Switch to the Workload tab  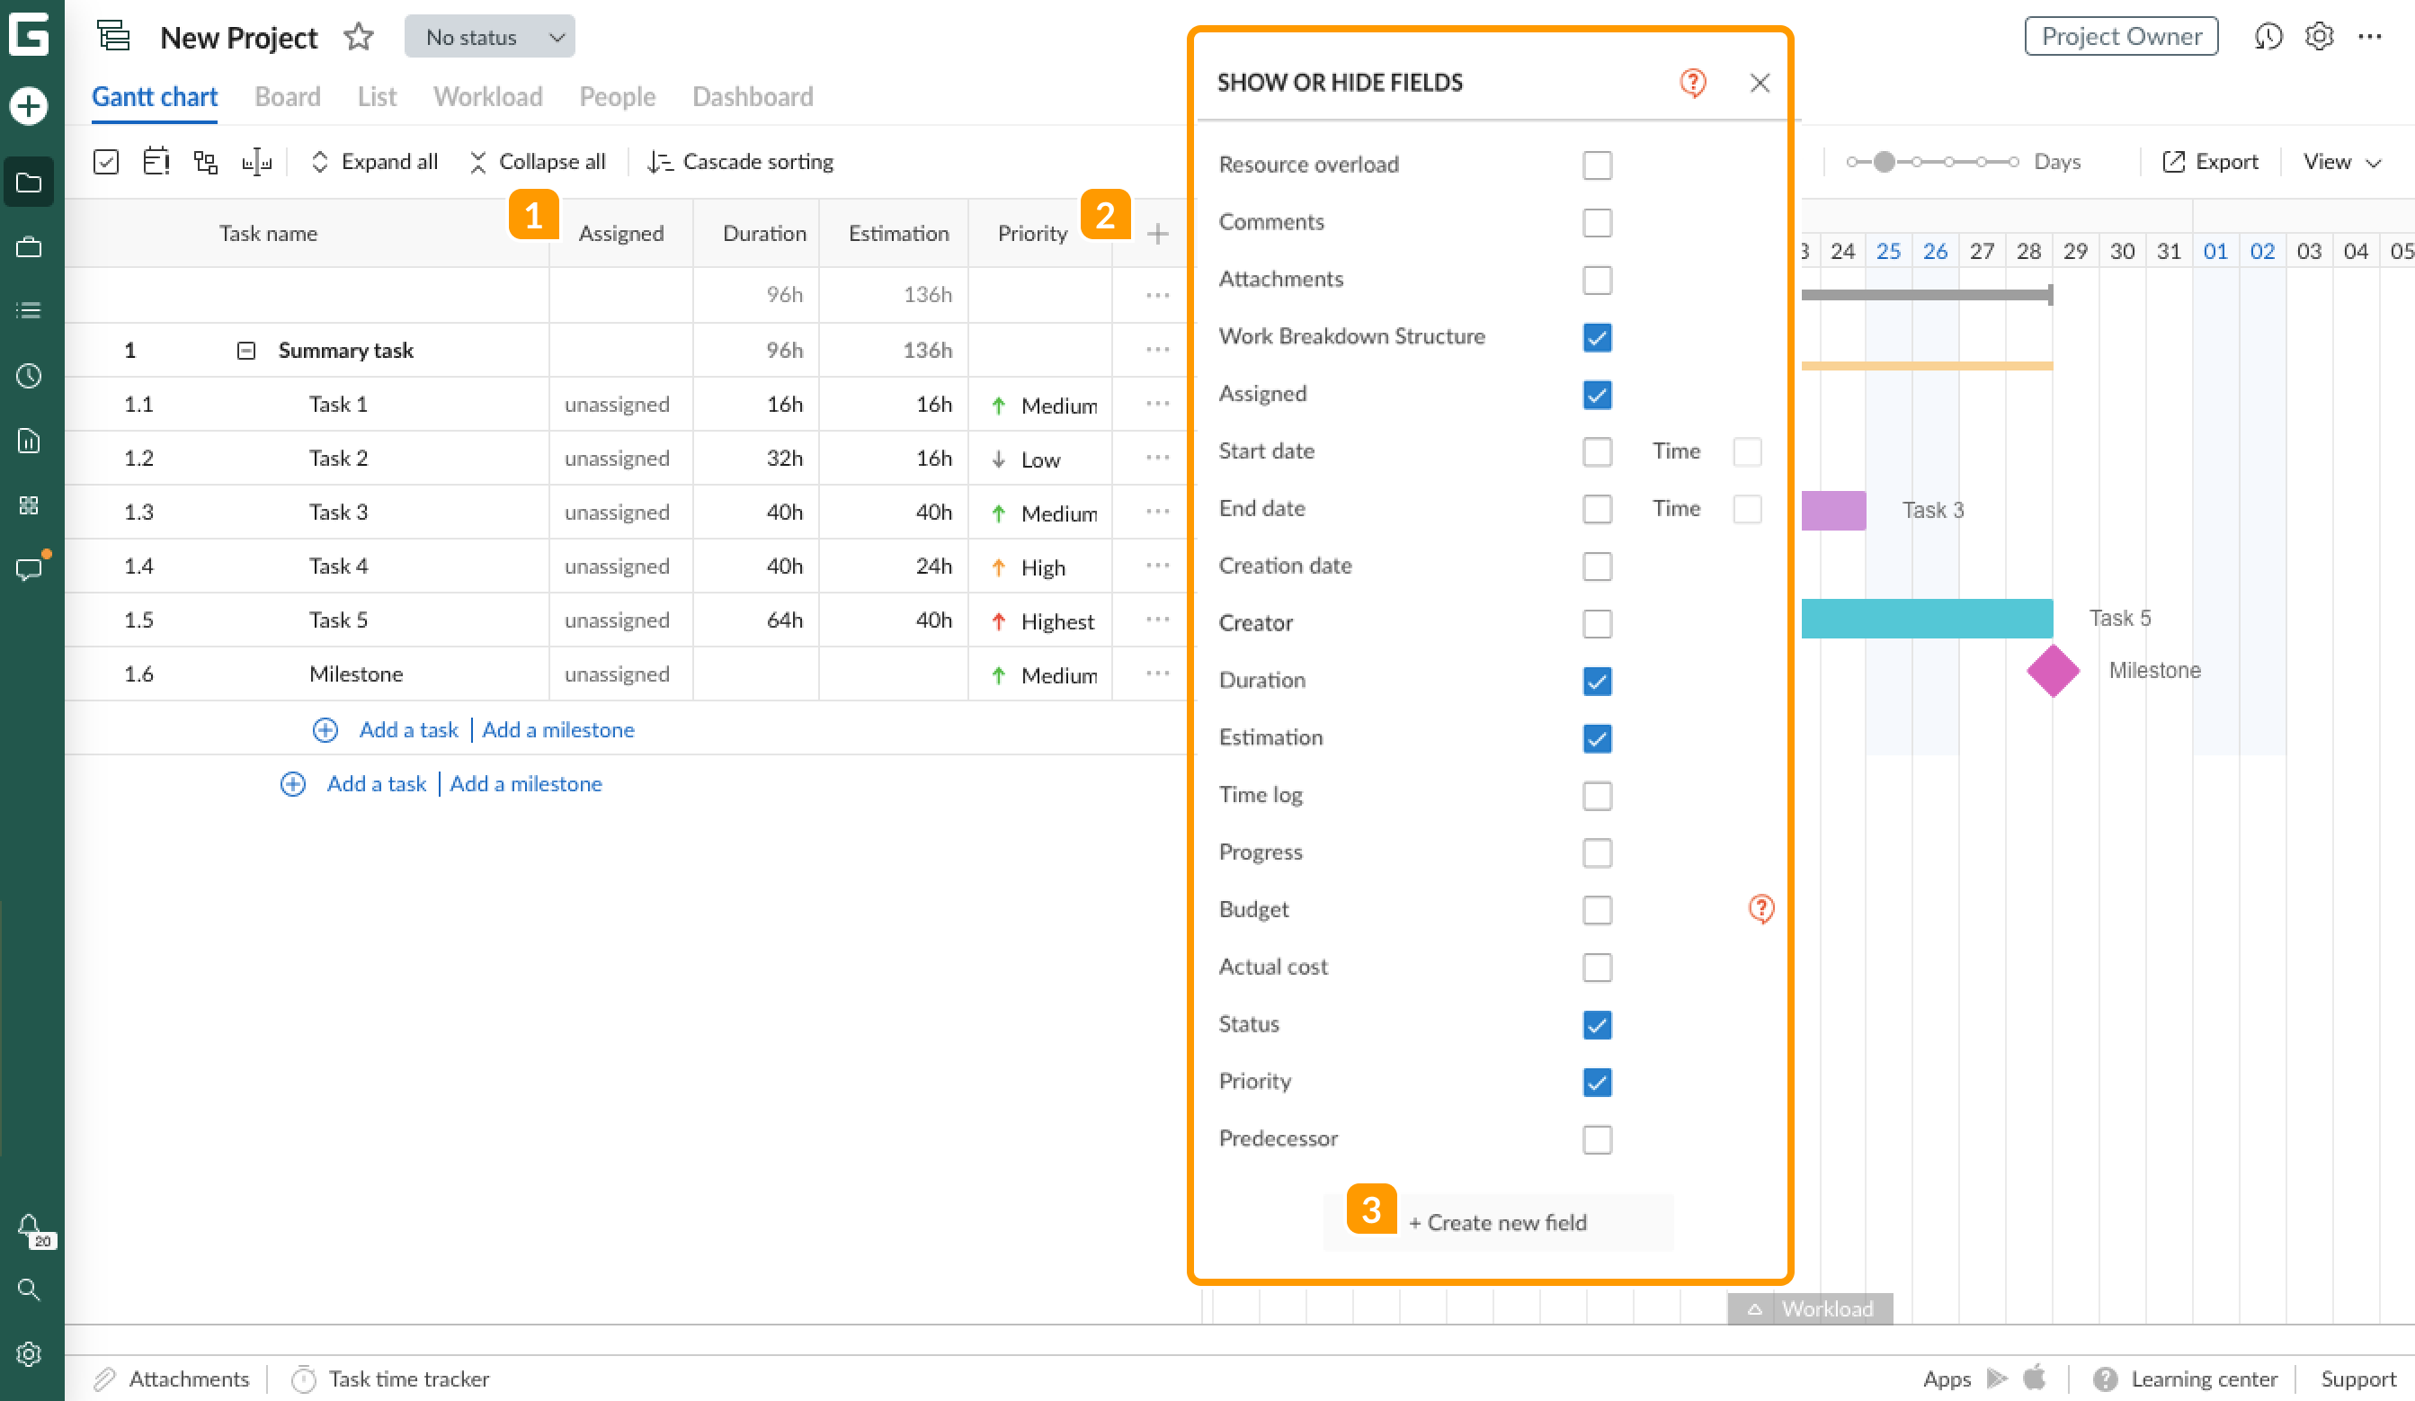pyautogui.click(x=488, y=97)
